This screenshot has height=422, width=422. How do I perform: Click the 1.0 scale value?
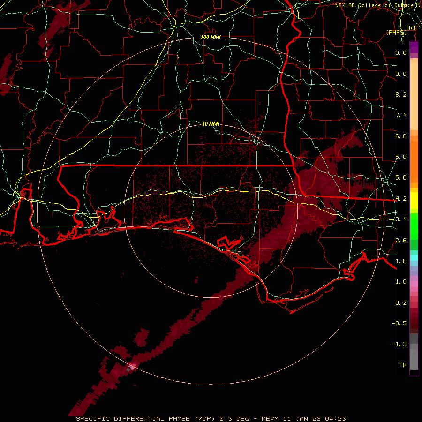point(401,282)
